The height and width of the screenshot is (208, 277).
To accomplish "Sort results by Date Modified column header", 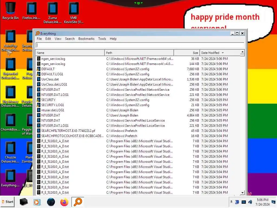I will [220, 53].
